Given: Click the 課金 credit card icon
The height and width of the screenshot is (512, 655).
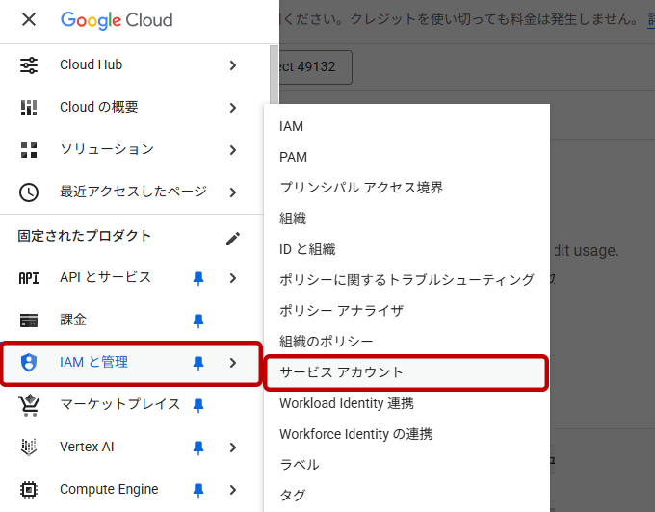Looking at the screenshot, I should tap(29, 320).
